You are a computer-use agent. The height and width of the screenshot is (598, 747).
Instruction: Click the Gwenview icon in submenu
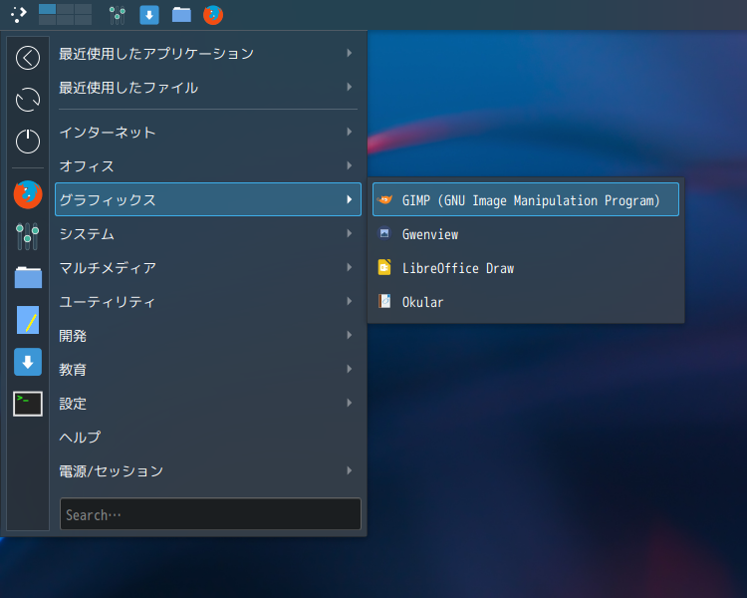[x=384, y=233]
